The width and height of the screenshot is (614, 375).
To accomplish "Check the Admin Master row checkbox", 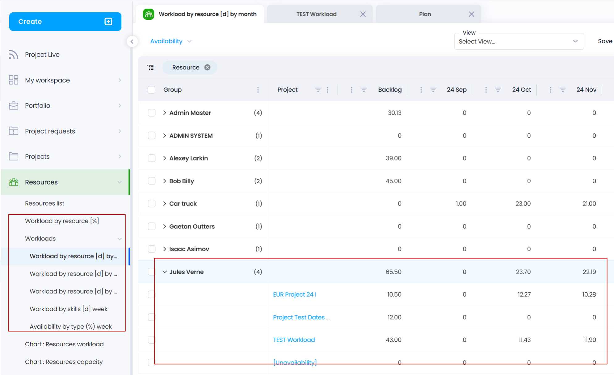I will (151, 113).
